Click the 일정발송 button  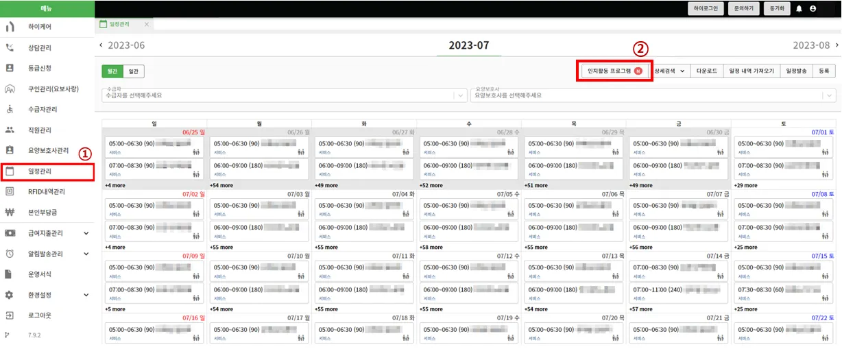(797, 71)
